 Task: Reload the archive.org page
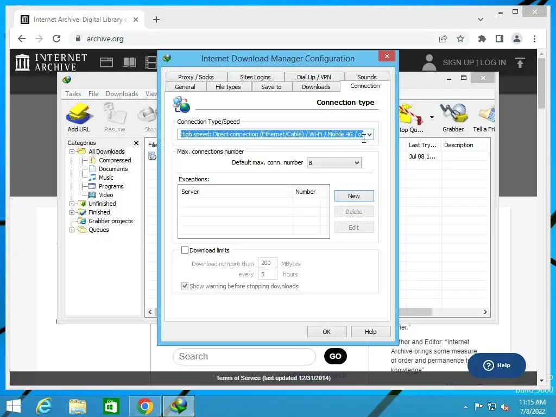tap(56, 39)
